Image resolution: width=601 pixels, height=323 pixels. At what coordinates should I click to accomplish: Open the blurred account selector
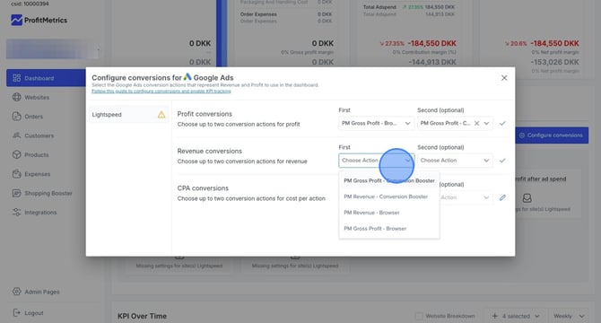coord(53,49)
